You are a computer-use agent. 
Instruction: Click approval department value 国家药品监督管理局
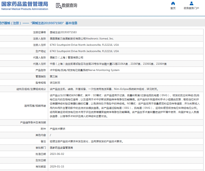(x=61, y=148)
